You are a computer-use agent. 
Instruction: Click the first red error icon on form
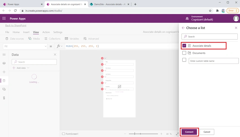[102, 58]
